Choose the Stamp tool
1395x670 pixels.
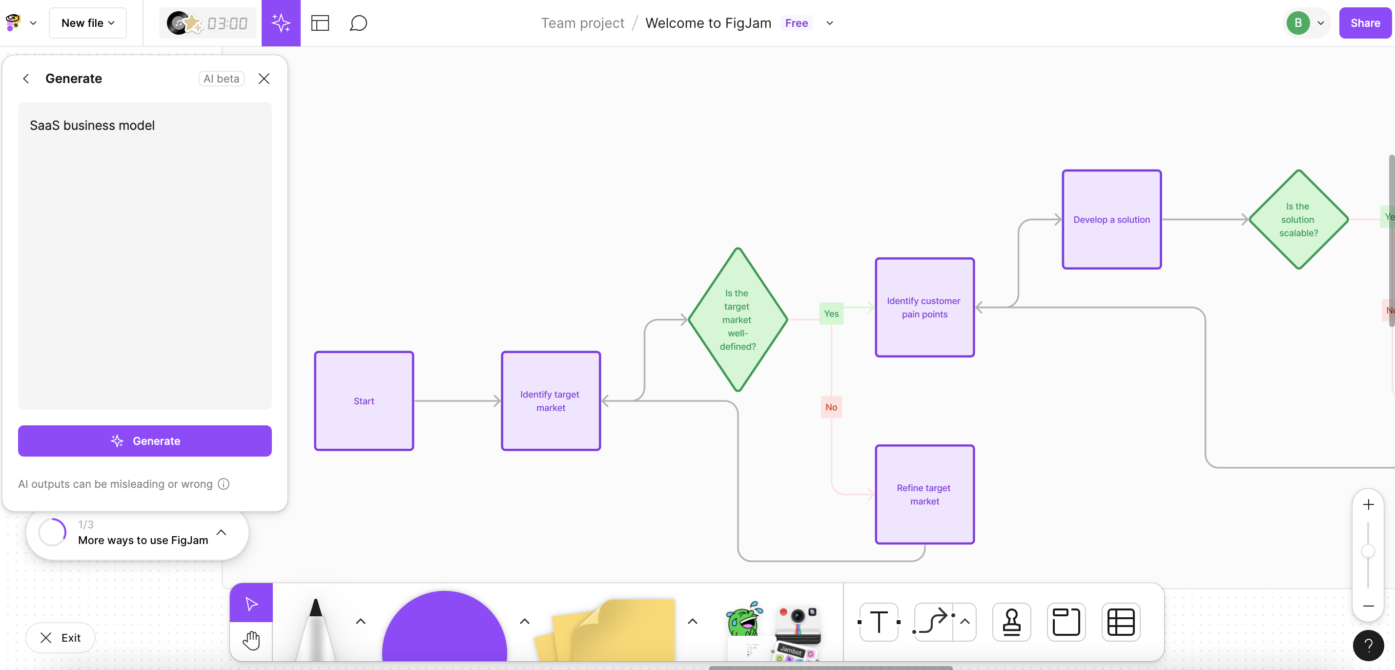pos(1011,621)
